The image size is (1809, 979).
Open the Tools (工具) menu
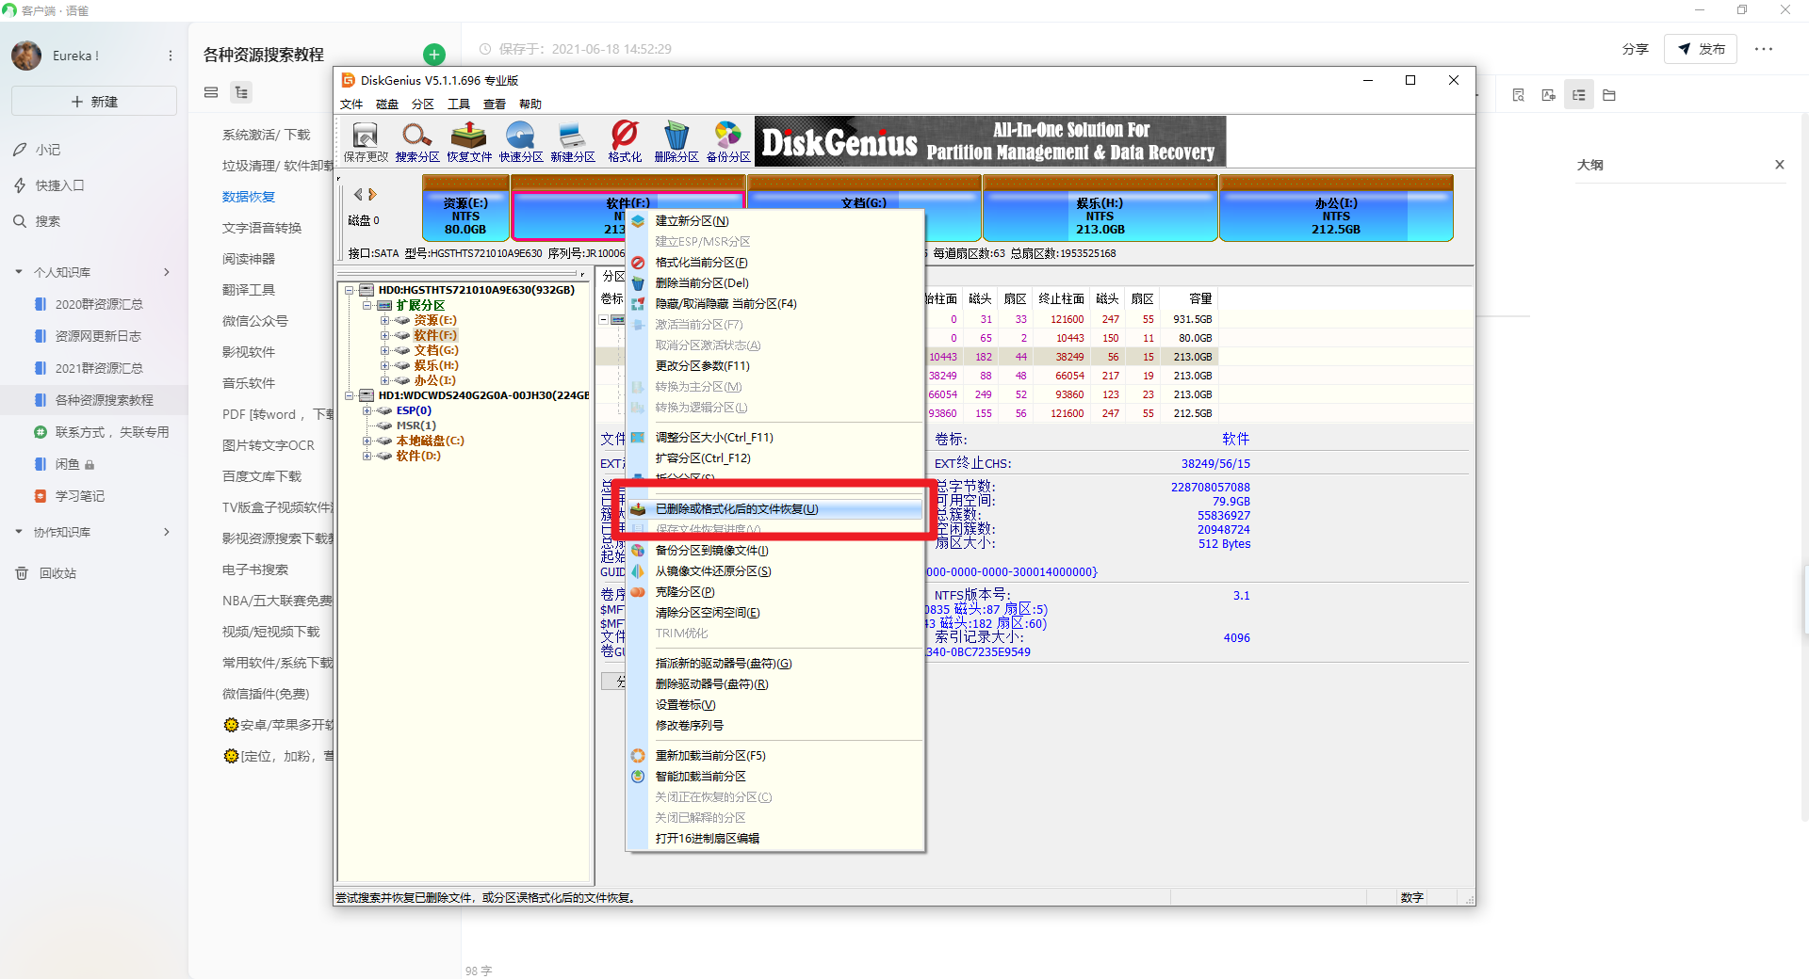pos(459,104)
